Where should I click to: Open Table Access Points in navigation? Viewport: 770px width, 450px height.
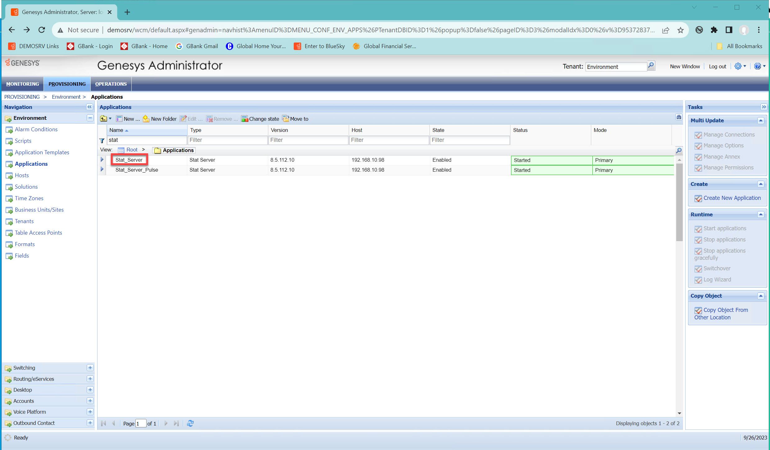tap(38, 233)
